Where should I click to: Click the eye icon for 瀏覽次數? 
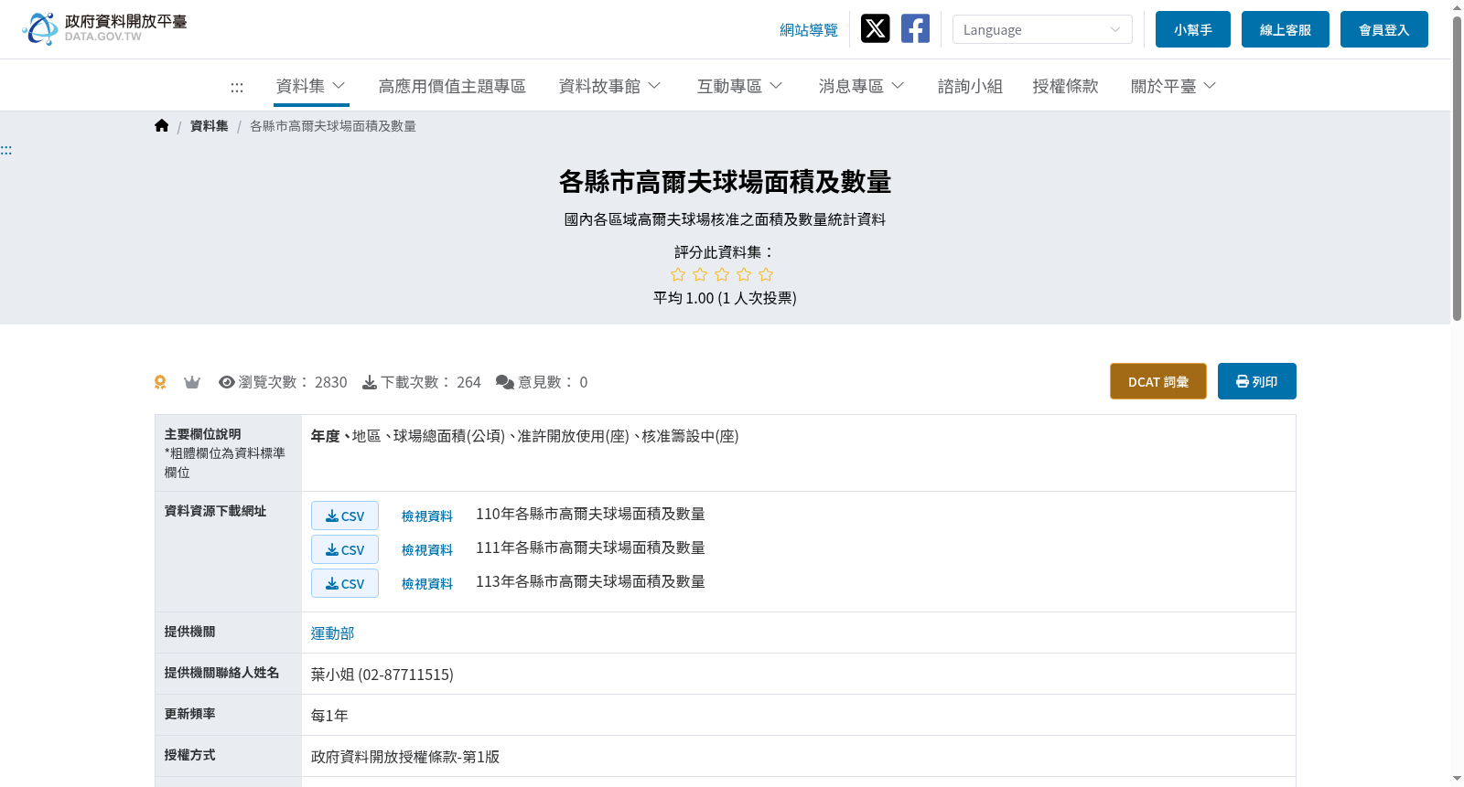[x=227, y=382]
